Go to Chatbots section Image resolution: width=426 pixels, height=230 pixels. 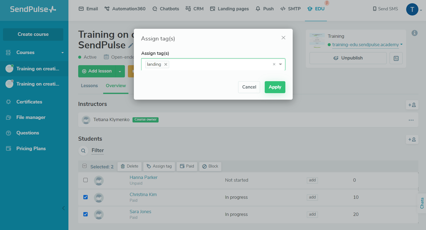tap(166, 9)
